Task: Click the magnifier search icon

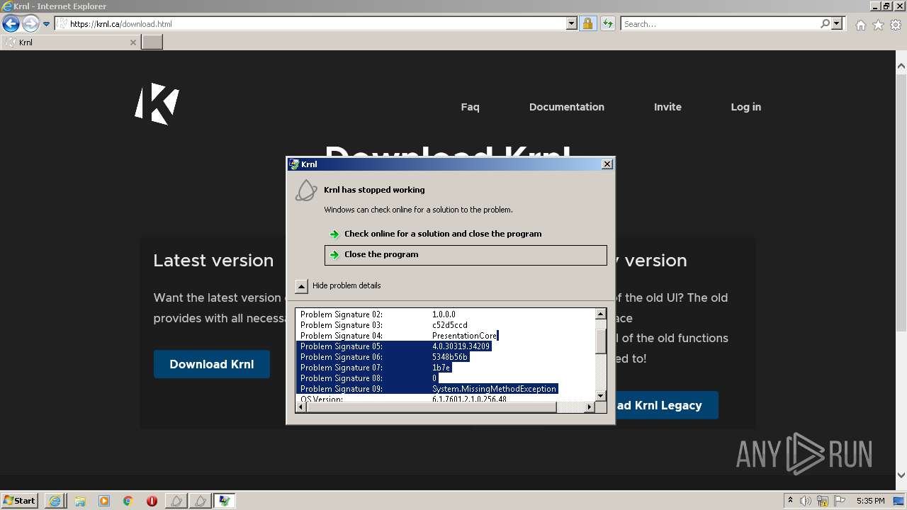Action: click(825, 24)
